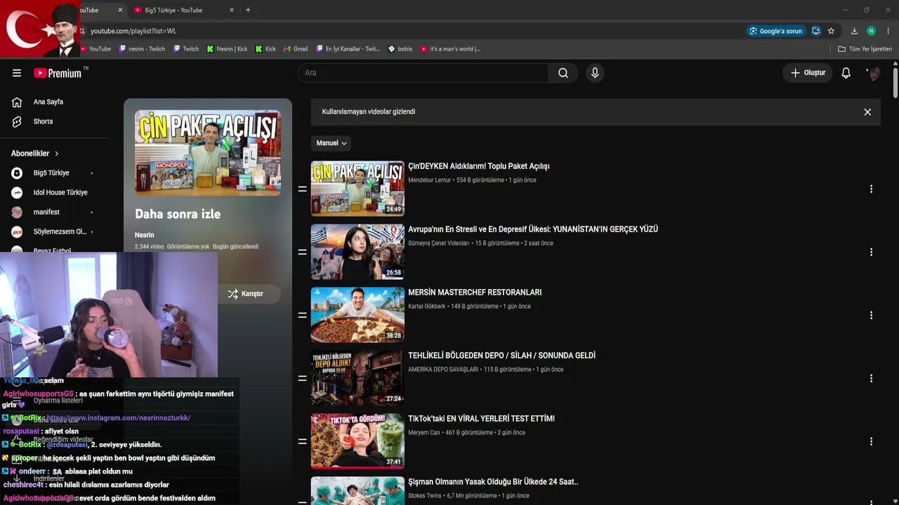Open Chrome downloads

[x=854, y=31]
